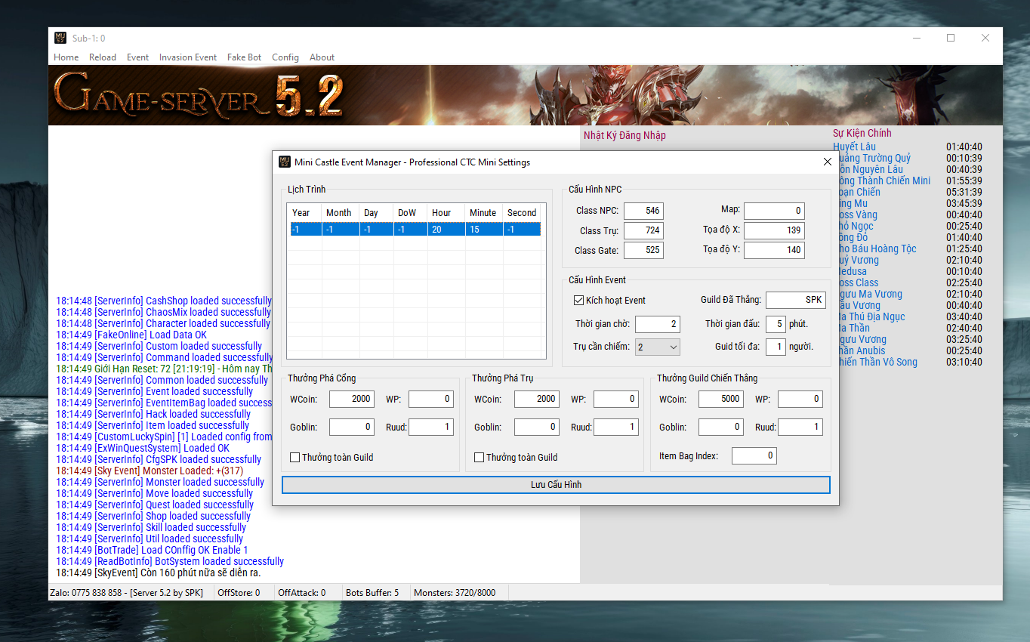Enable Thưởng toàn Guild under Thưởng Phá Cổng
The image size is (1030, 642).
[x=295, y=457]
